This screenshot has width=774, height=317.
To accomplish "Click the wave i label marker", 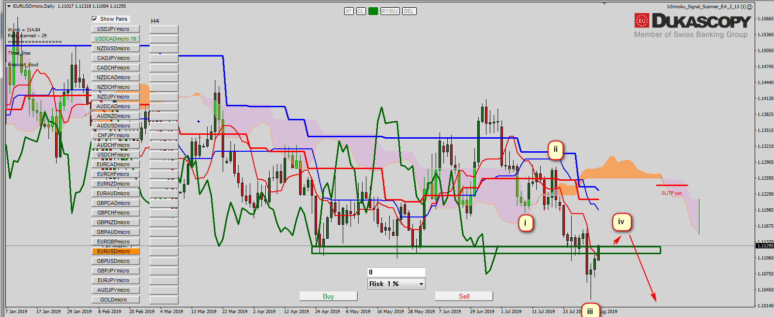I will (x=525, y=223).
